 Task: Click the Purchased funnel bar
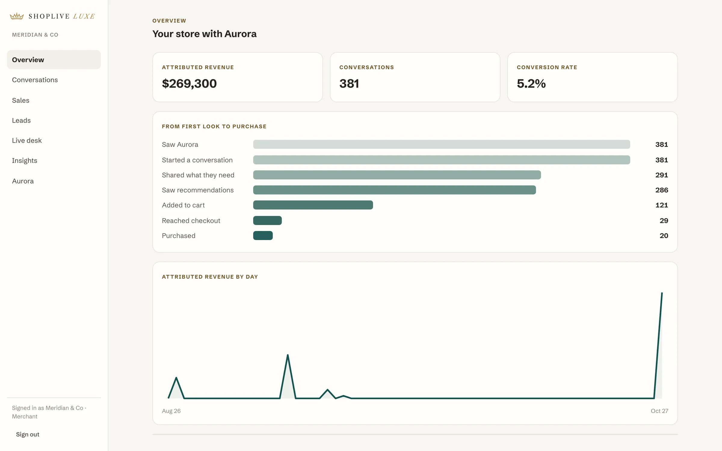[263, 235]
